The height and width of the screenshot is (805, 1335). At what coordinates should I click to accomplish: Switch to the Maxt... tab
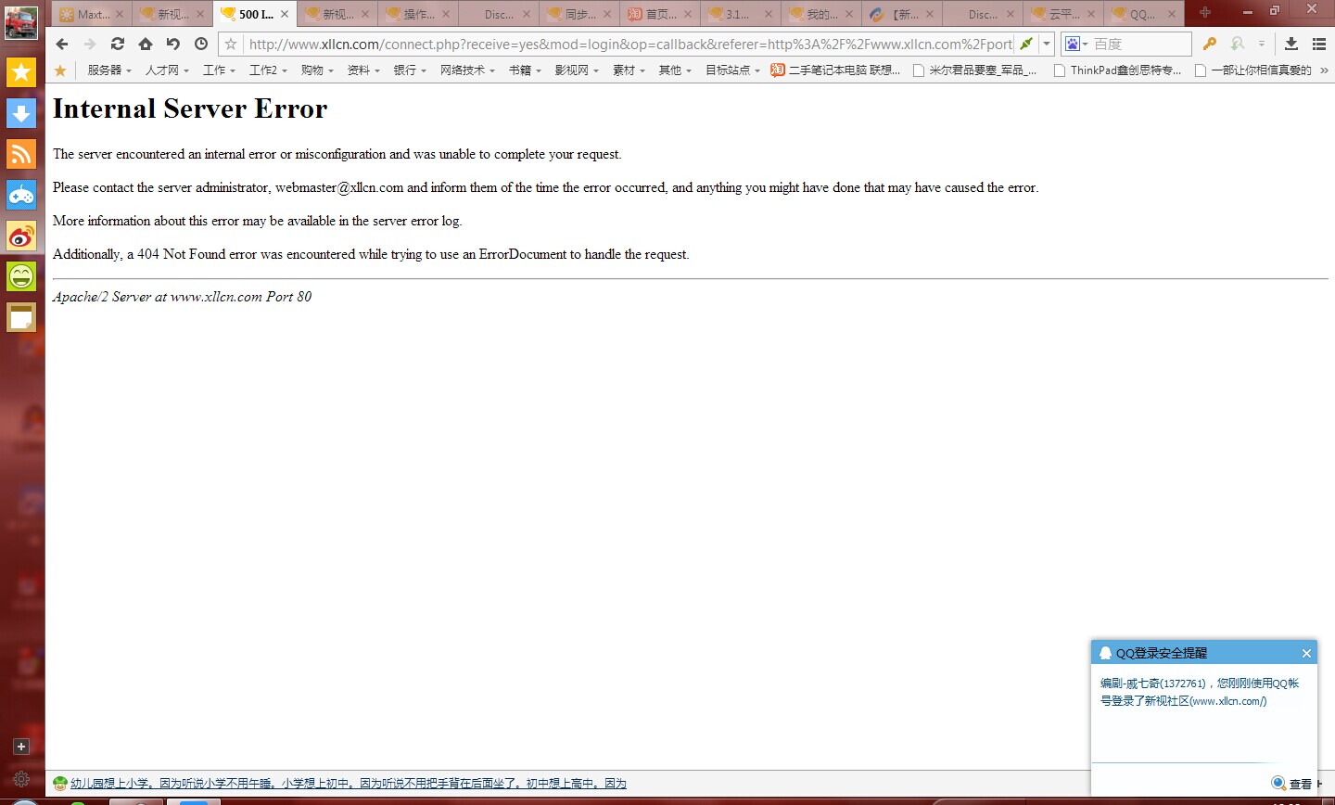pyautogui.click(x=92, y=14)
